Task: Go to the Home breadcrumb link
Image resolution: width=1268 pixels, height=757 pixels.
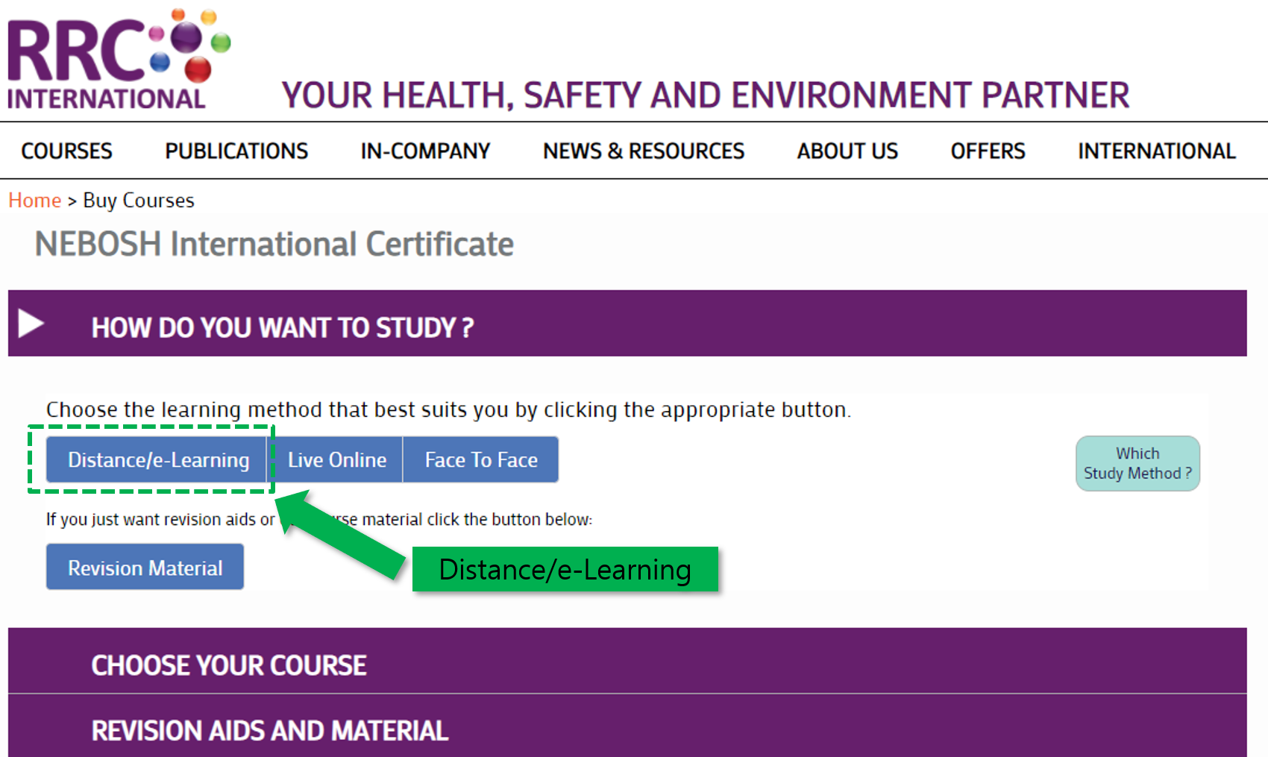Action: [35, 201]
